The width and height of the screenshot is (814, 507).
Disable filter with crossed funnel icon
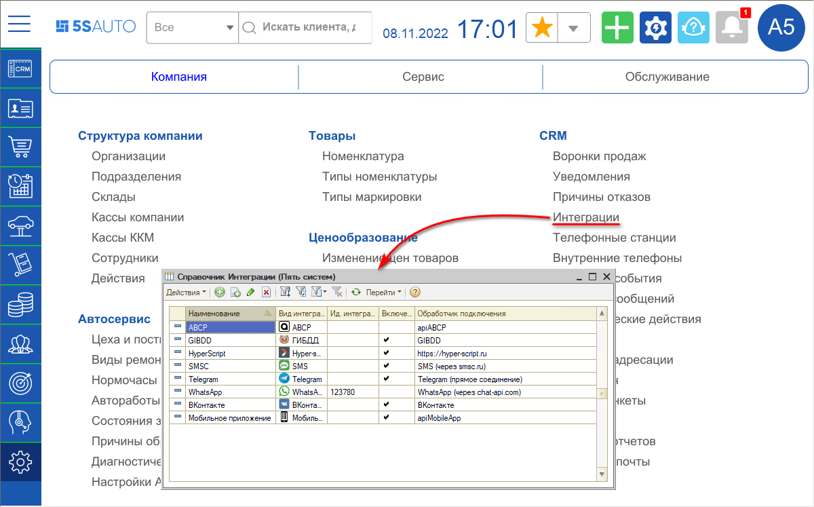coord(336,292)
